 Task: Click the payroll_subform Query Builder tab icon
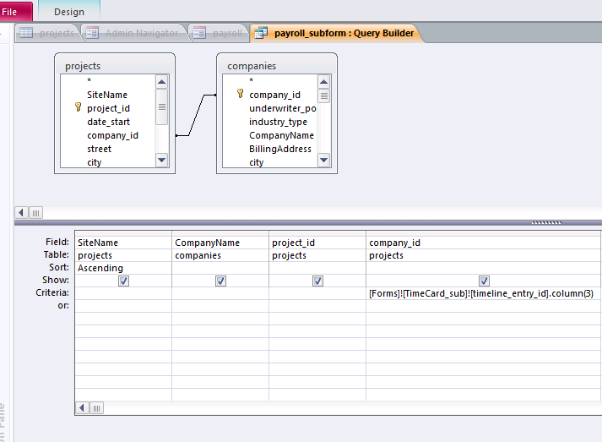261,34
